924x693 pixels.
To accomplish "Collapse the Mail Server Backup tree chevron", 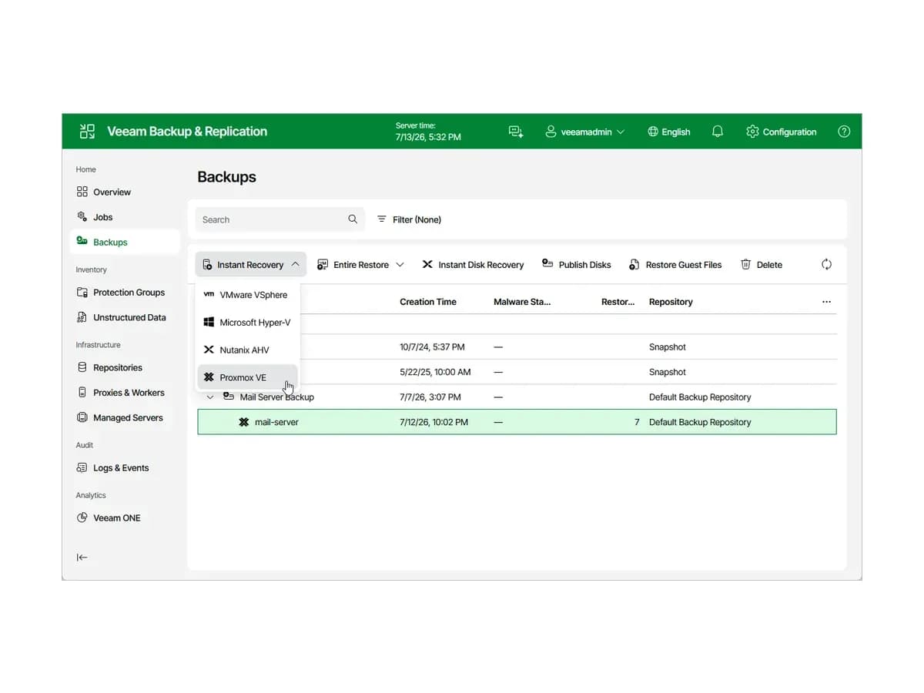I will coord(210,397).
